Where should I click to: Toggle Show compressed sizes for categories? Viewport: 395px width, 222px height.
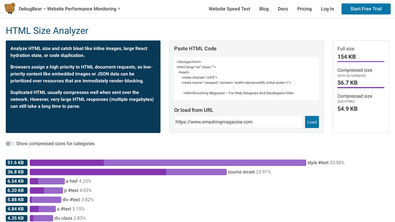click(x=10, y=143)
